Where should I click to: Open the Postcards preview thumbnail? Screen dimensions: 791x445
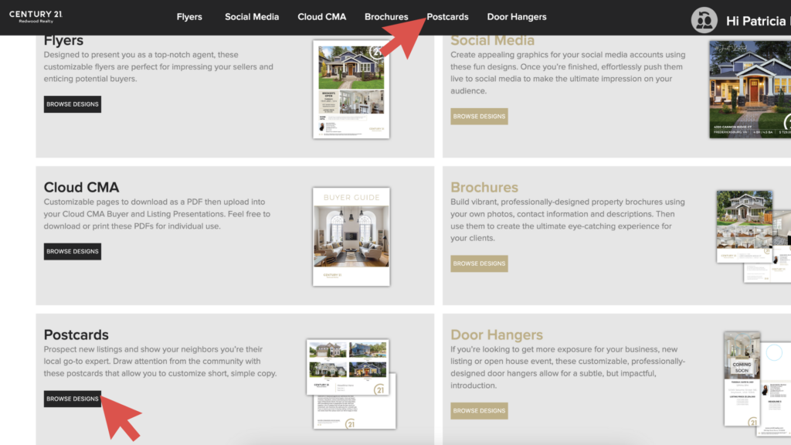point(351,384)
